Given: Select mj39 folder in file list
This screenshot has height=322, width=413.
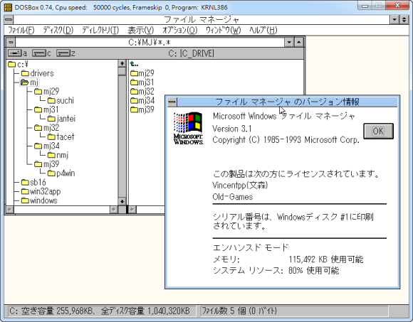Looking at the screenshot, I should (142, 109).
